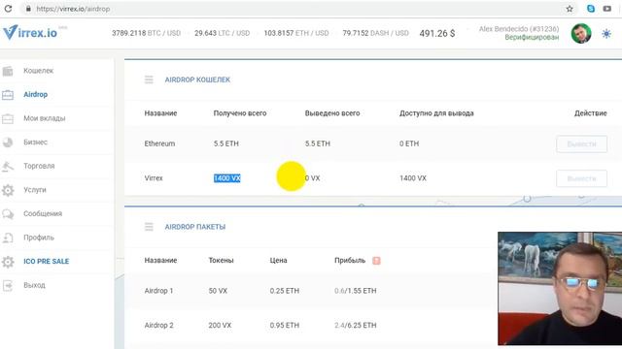
Task: Select highlighted 1400 VX received value
Action: tap(226, 178)
